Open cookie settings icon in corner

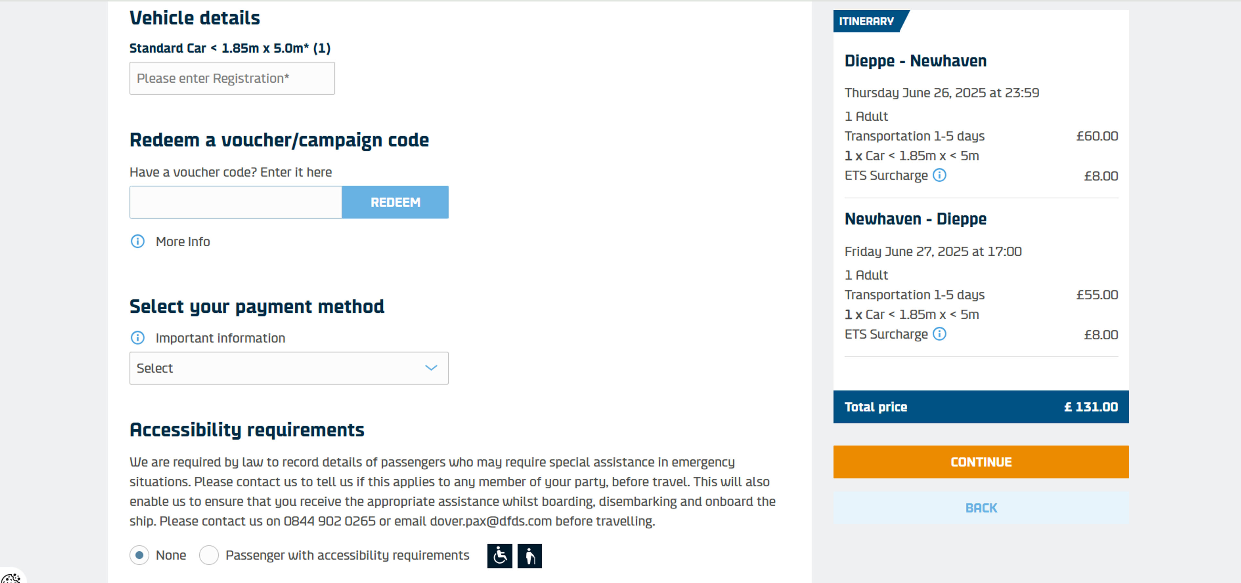pos(11,577)
